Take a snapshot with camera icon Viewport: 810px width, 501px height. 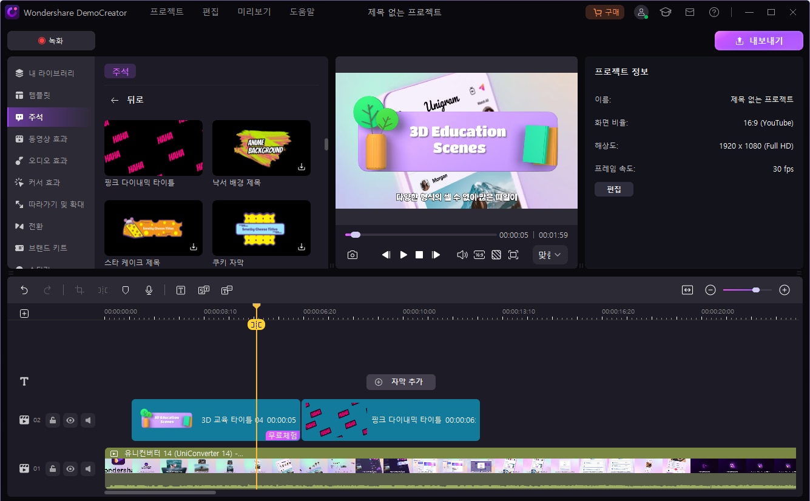(353, 255)
